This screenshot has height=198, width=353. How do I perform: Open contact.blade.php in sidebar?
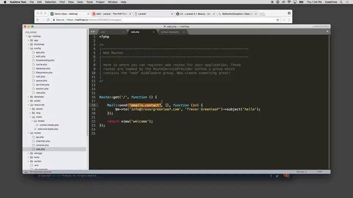(49, 125)
